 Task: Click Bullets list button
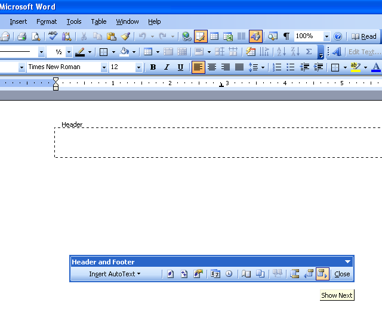291,67
